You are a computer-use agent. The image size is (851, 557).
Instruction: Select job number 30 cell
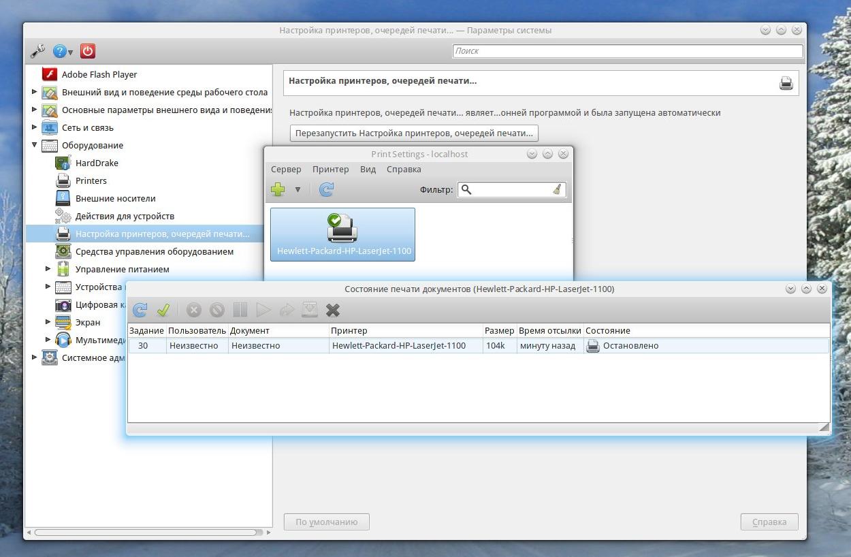pos(146,345)
